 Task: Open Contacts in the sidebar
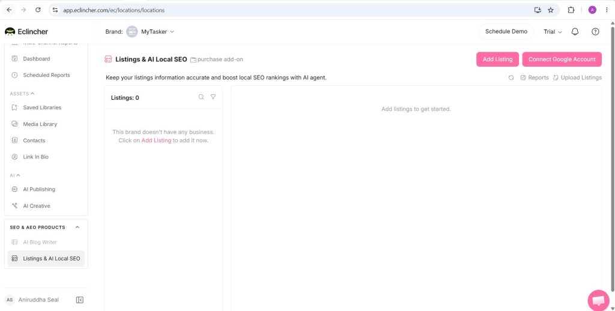point(34,140)
